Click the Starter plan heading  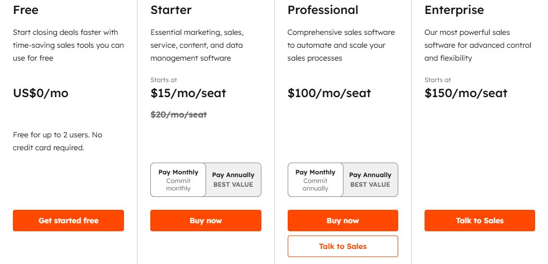[171, 10]
